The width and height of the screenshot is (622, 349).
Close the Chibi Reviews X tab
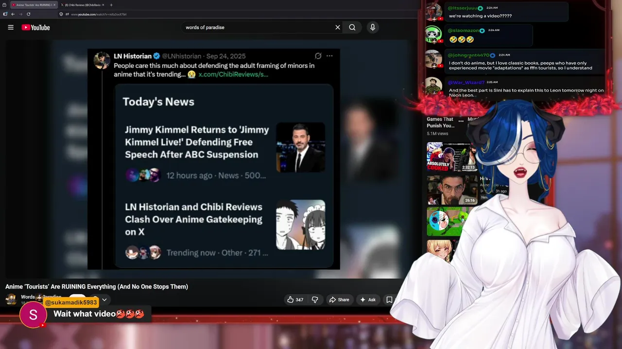(104, 5)
